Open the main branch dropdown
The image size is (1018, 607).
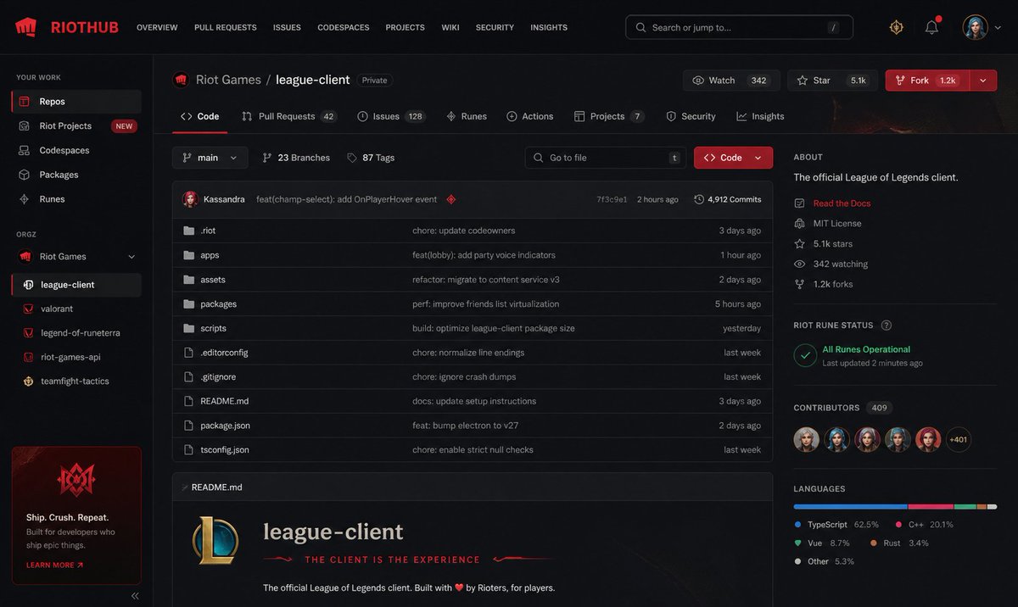click(210, 158)
